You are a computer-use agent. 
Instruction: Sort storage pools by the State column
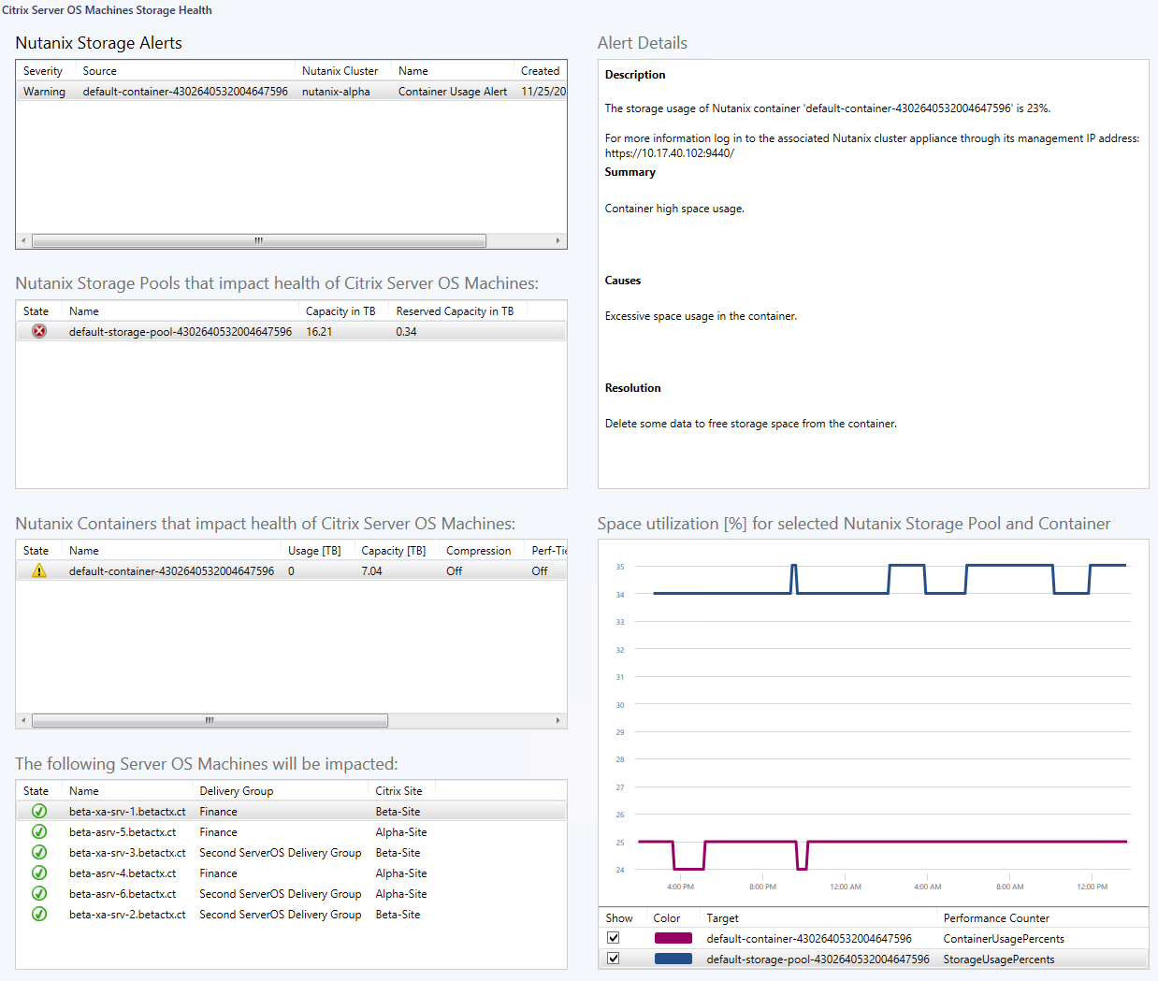(36, 311)
